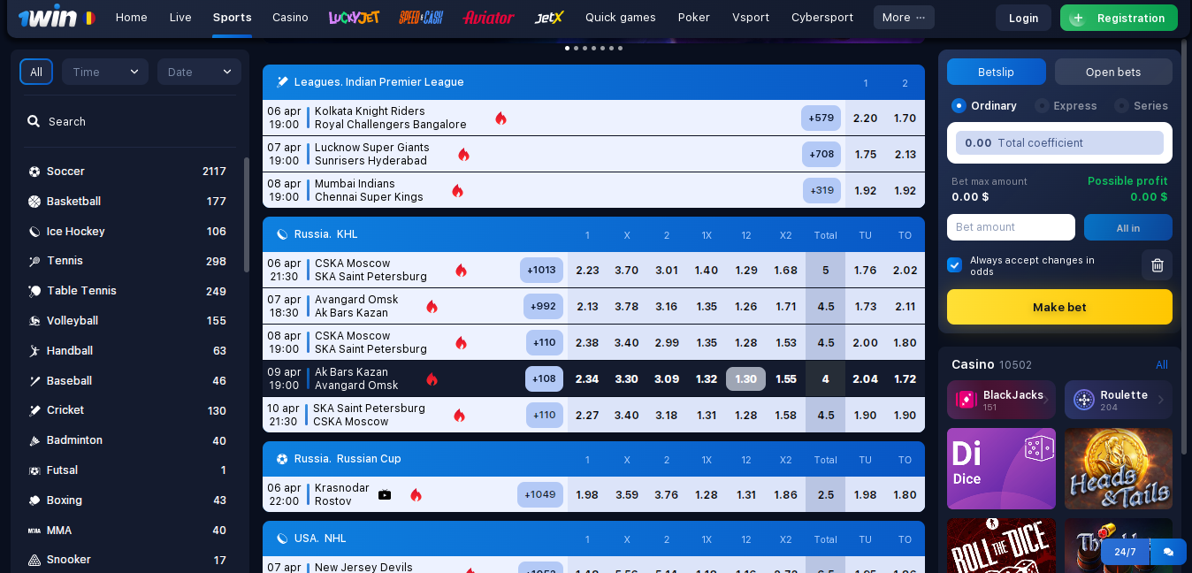The width and height of the screenshot is (1192, 573).
Task: Open the Soccer sport icon
Action: [34, 172]
